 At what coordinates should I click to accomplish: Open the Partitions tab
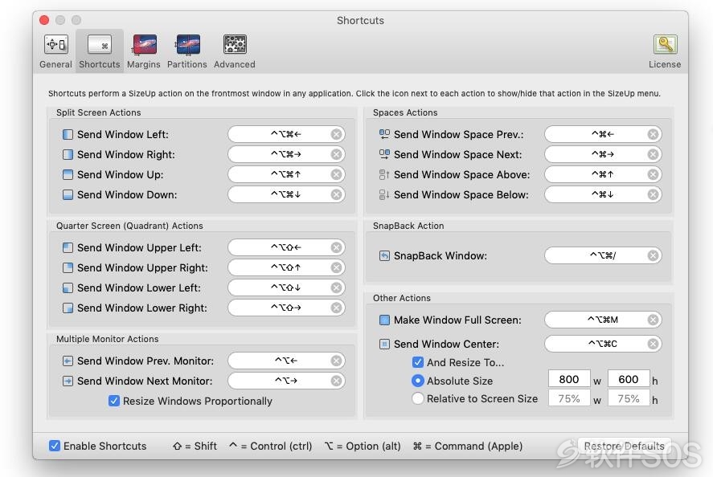(186, 51)
